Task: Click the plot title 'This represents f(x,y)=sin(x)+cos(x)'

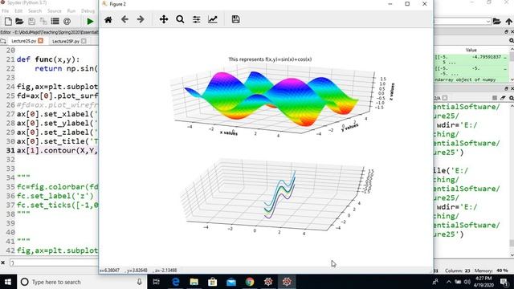Action: [x=270, y=59]
